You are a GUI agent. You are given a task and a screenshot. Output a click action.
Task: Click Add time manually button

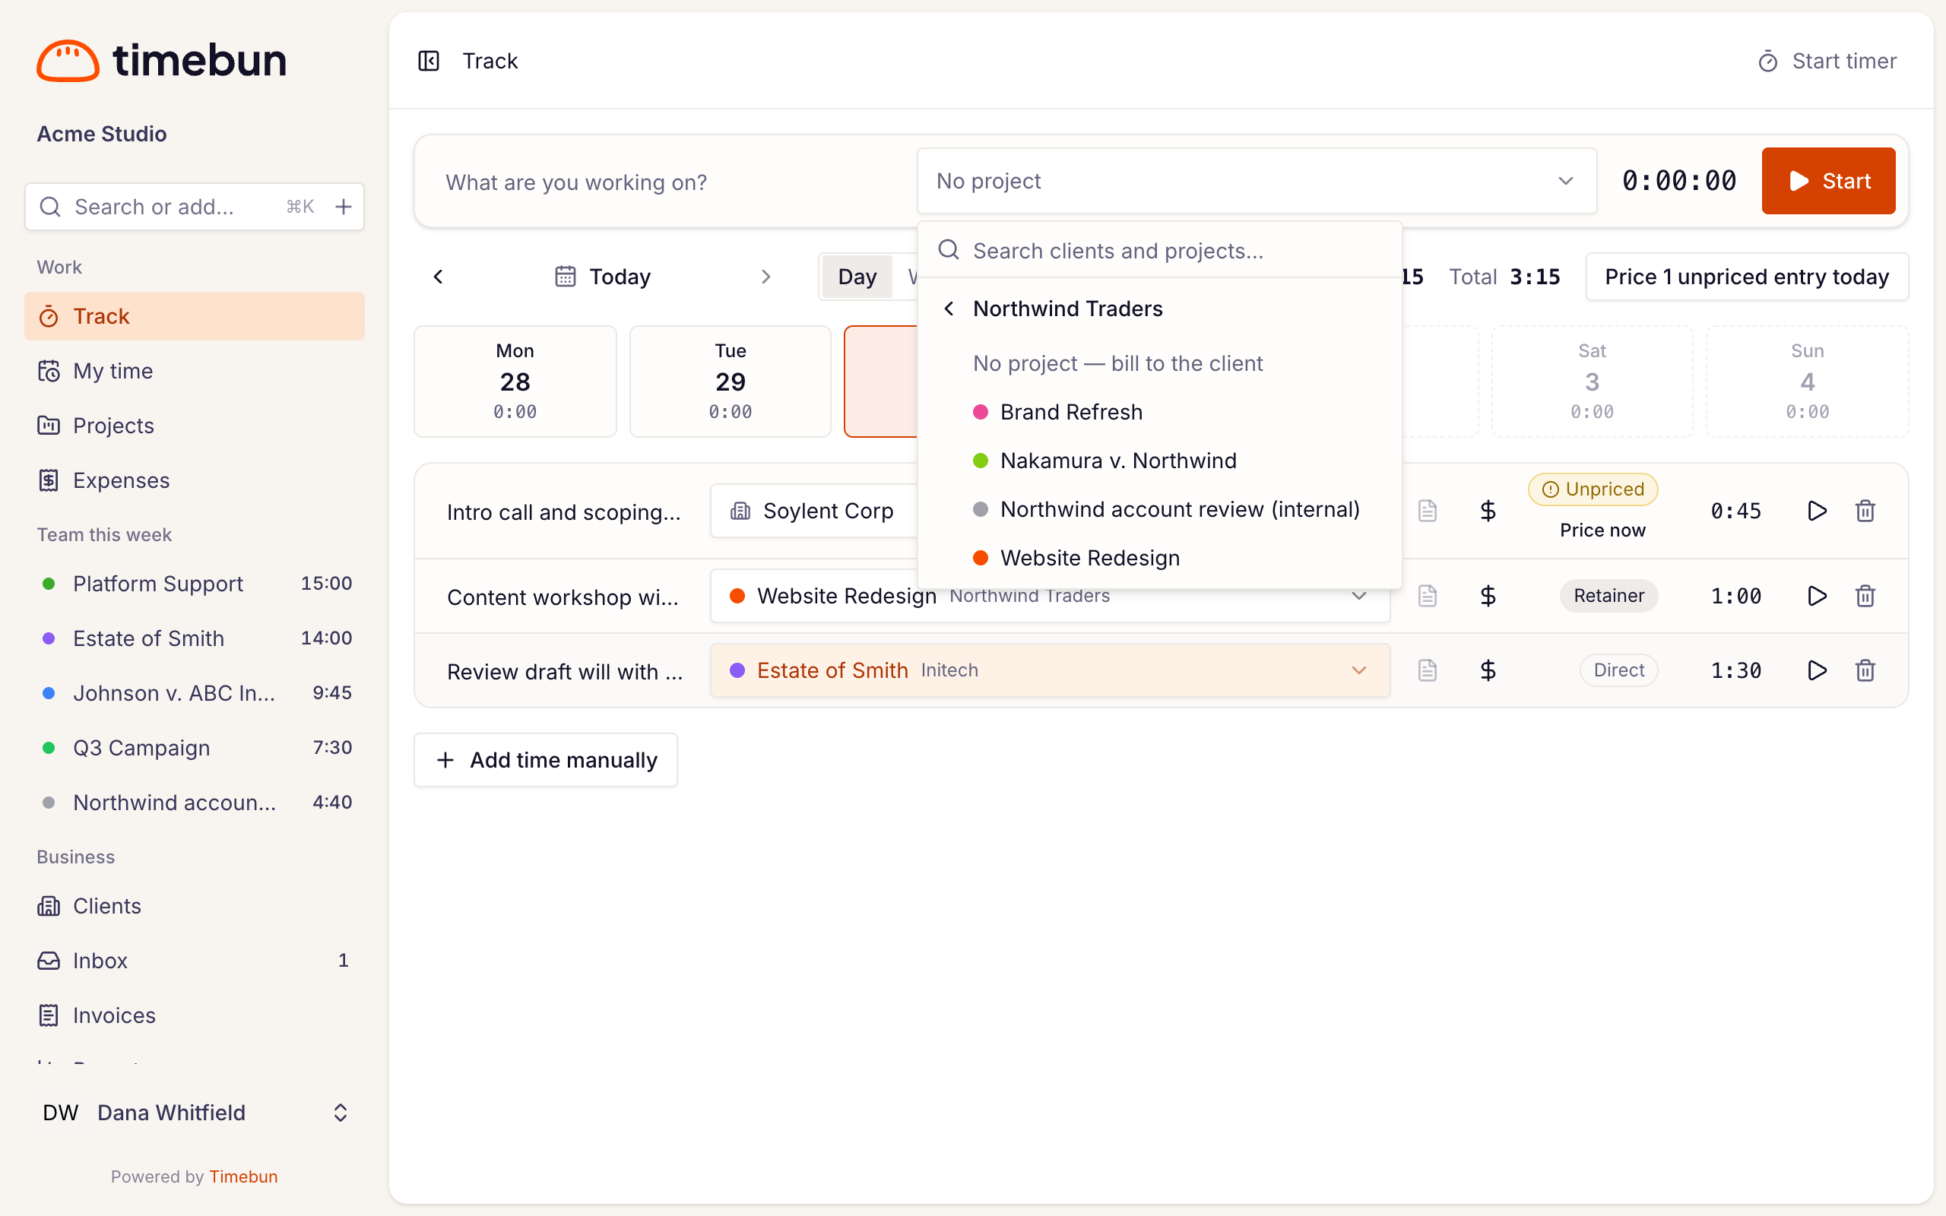(545, 760)
